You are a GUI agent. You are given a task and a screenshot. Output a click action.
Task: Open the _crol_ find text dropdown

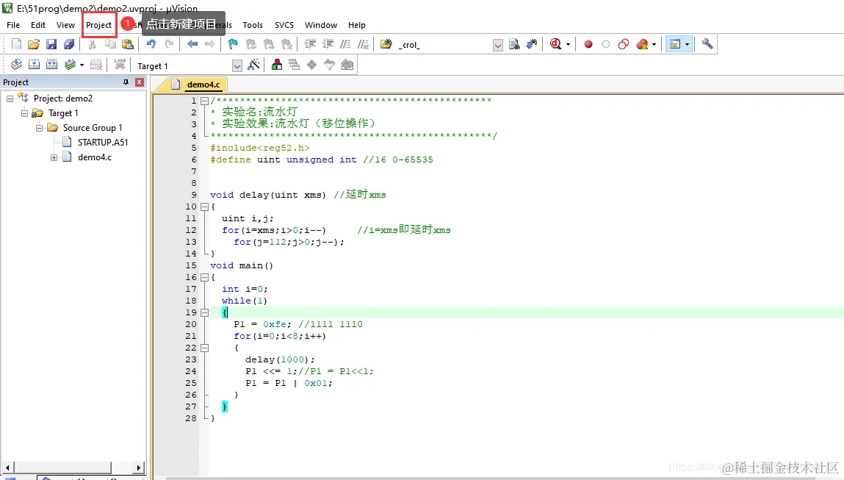point(498,45)
